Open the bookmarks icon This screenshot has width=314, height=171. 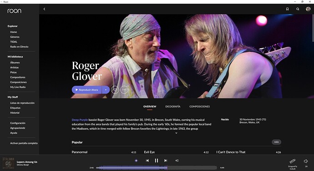pos(287,9)
